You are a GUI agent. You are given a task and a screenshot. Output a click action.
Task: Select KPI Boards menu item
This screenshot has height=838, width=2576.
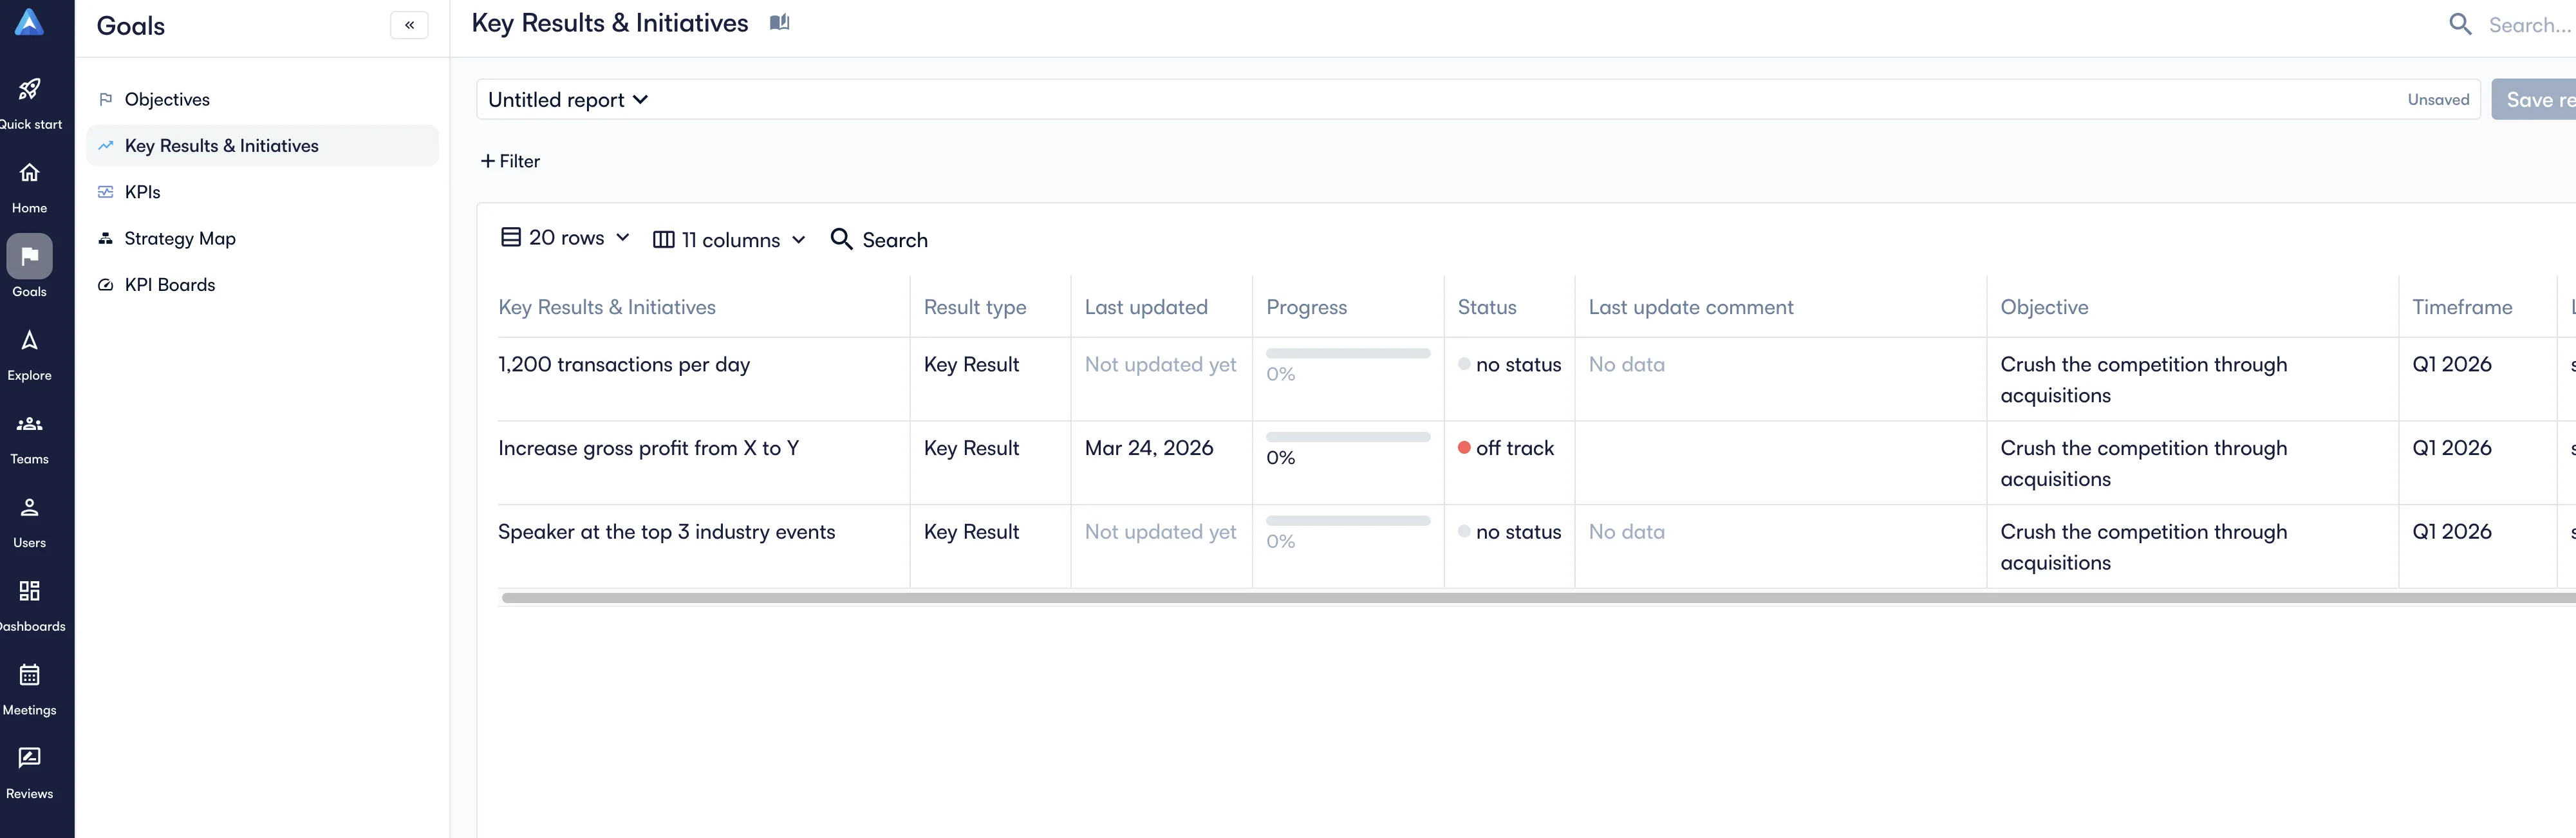[169, 285]
